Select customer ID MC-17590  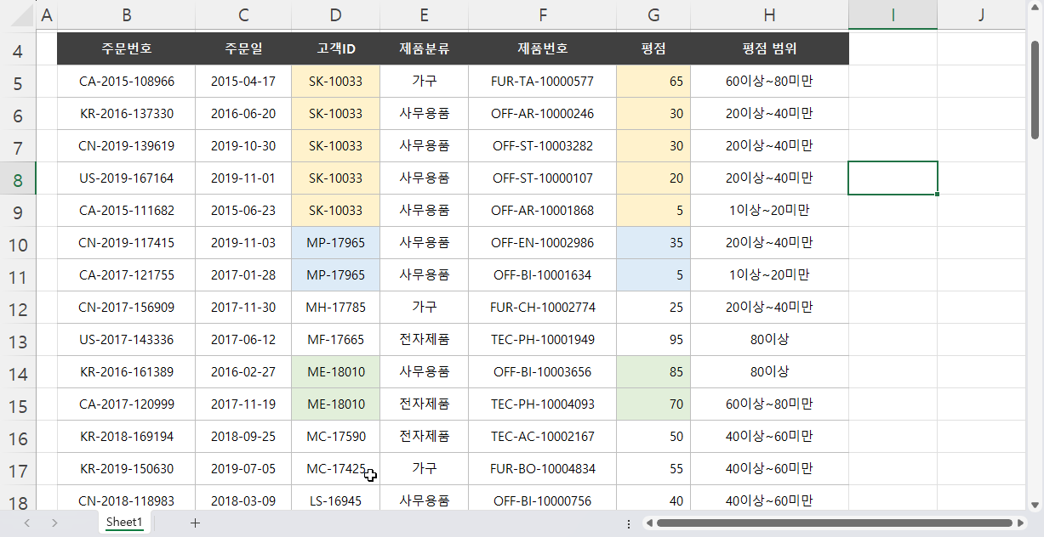[335, 437]
